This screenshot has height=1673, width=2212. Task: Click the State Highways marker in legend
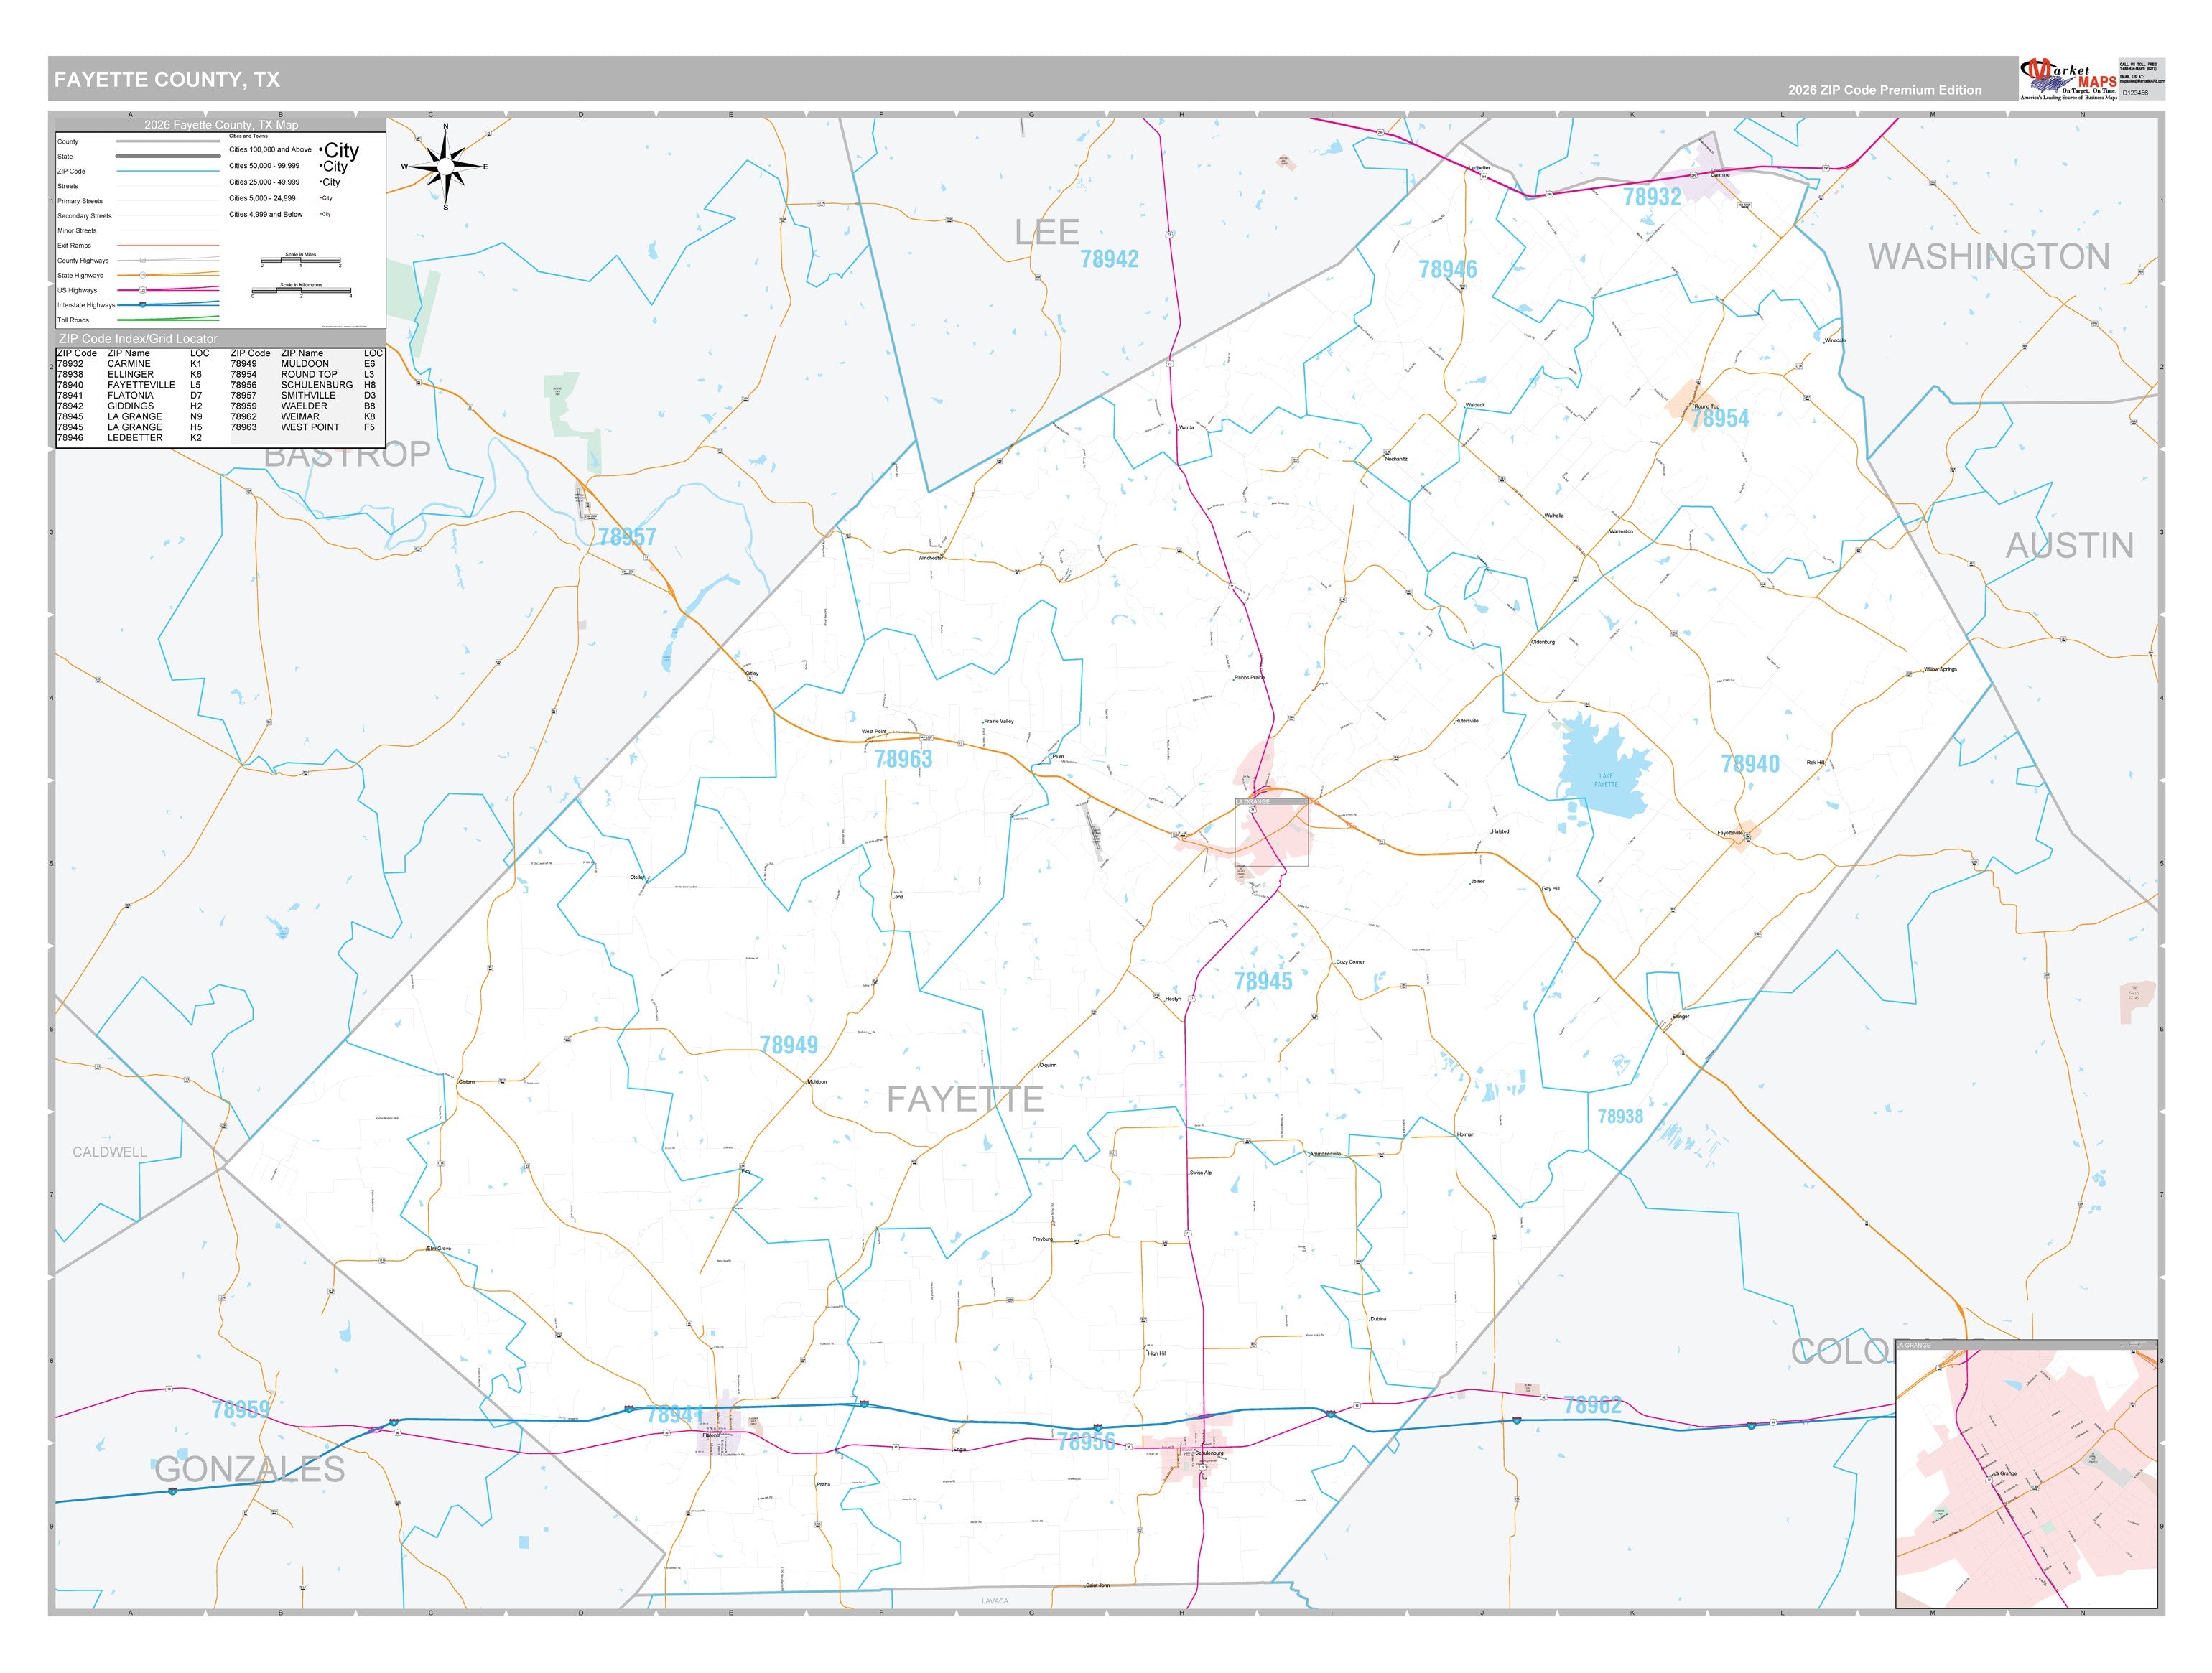143,275
